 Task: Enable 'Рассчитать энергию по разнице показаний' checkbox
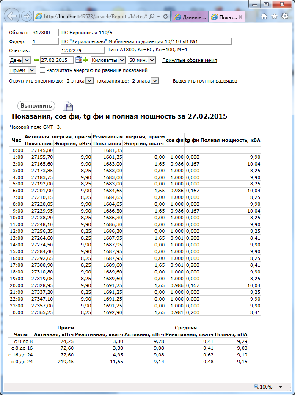point(43,70)
